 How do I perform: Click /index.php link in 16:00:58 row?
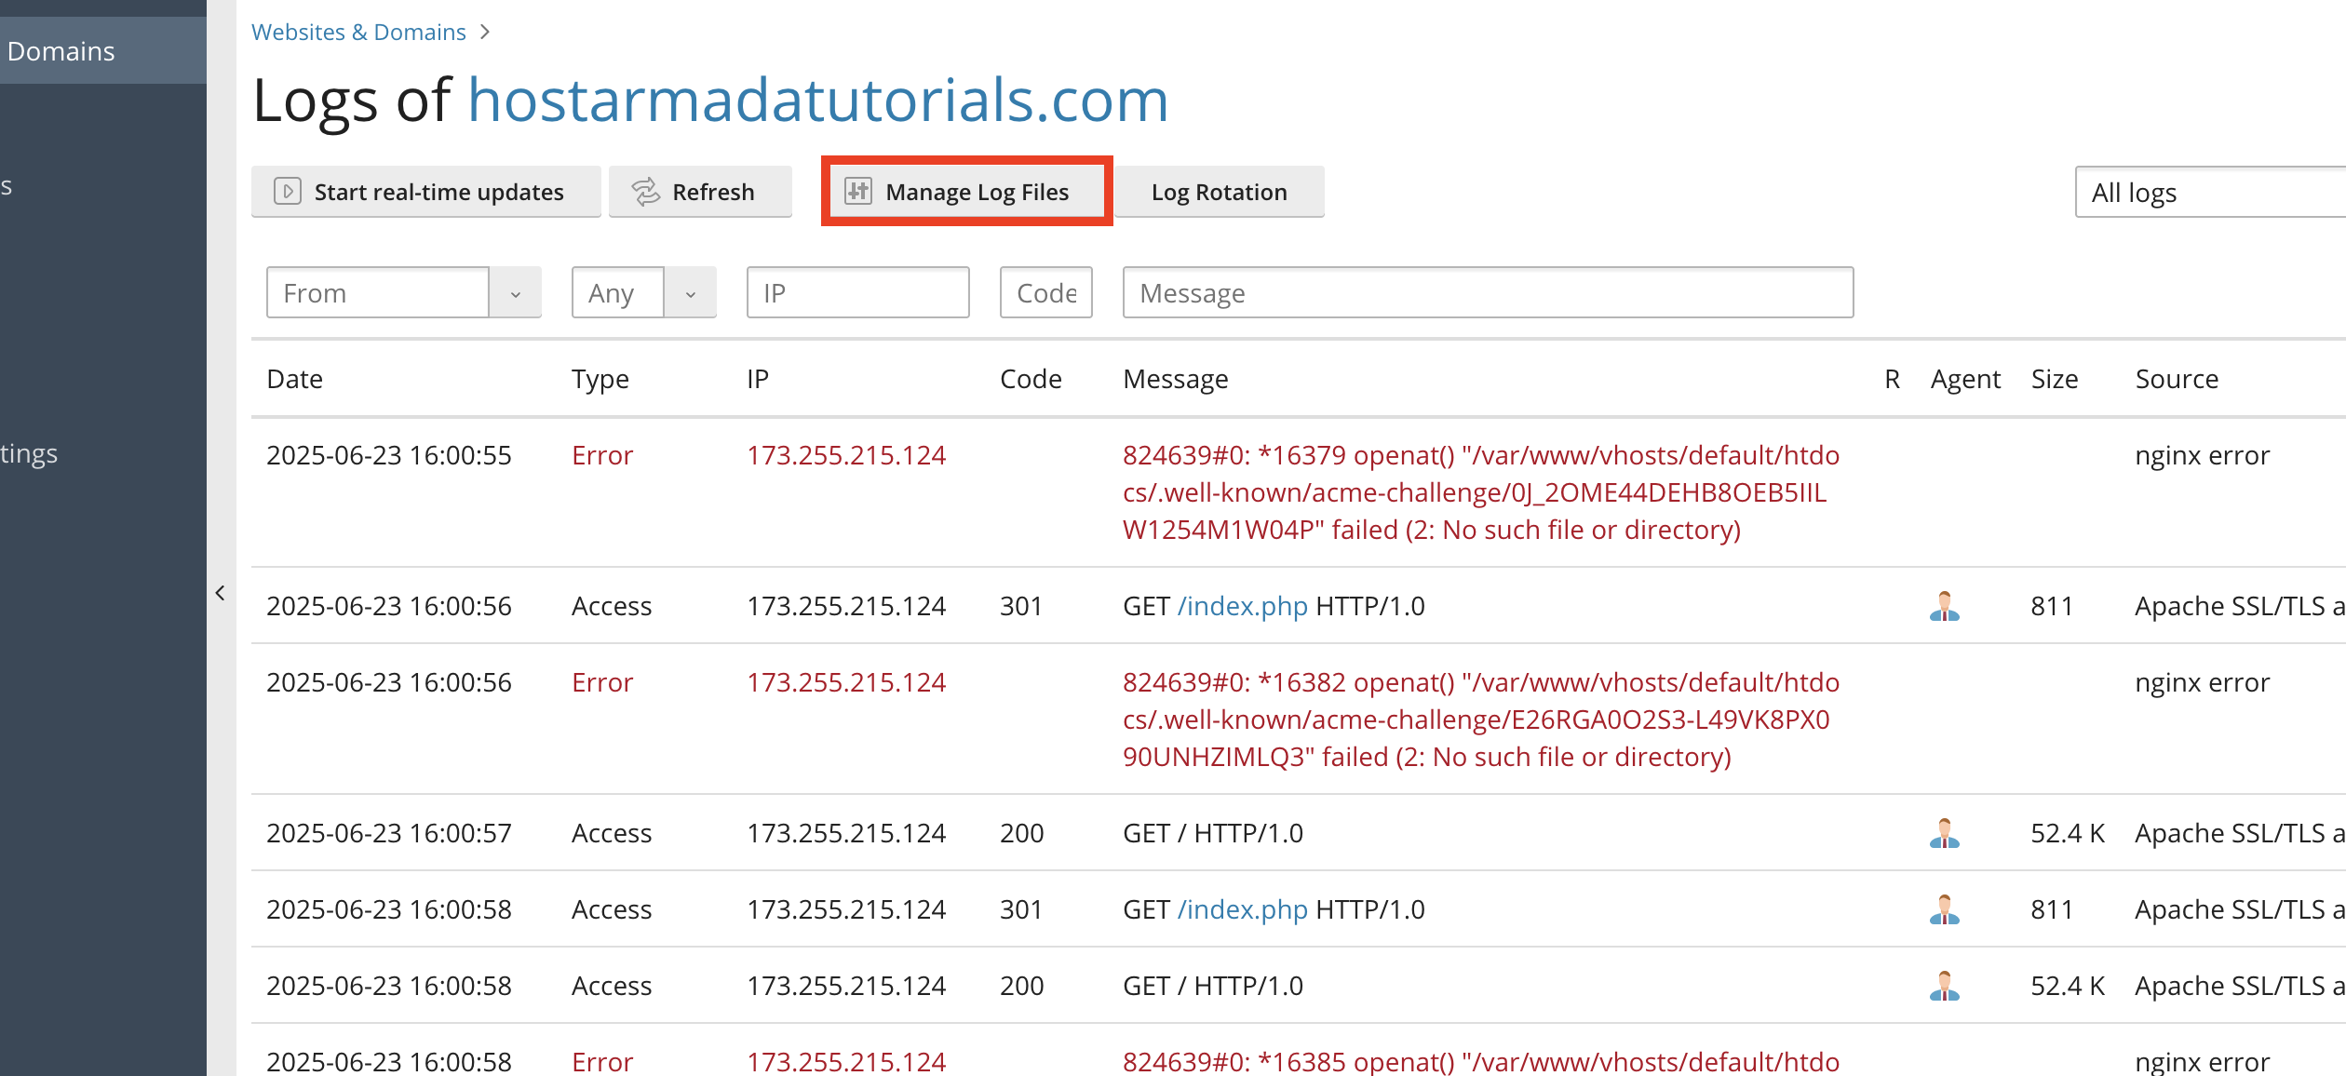pyautogui.click(x=1243, y=909)
